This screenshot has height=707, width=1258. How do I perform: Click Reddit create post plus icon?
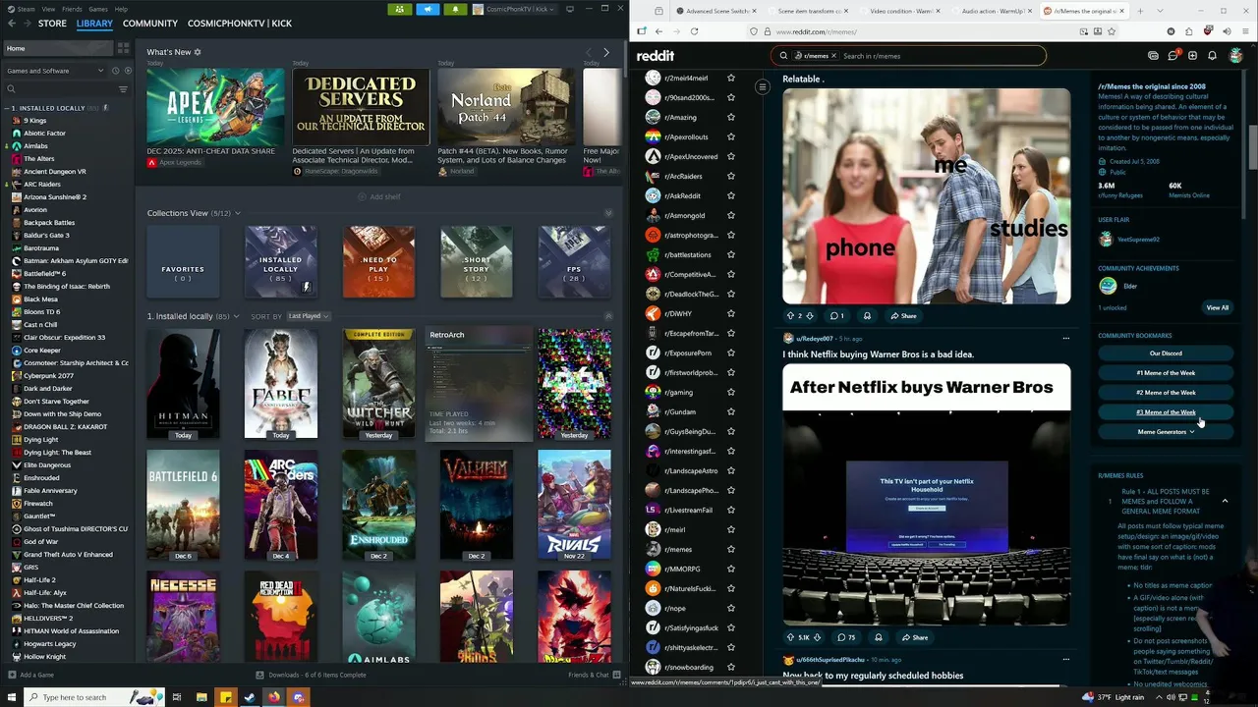(x=1192, y=56)
